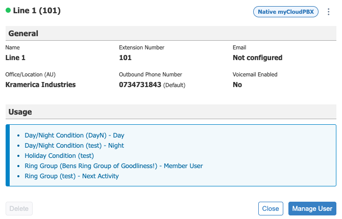Open Ring Group (test) - Next Activity link

pyautogui.click(x=72, y=176)
